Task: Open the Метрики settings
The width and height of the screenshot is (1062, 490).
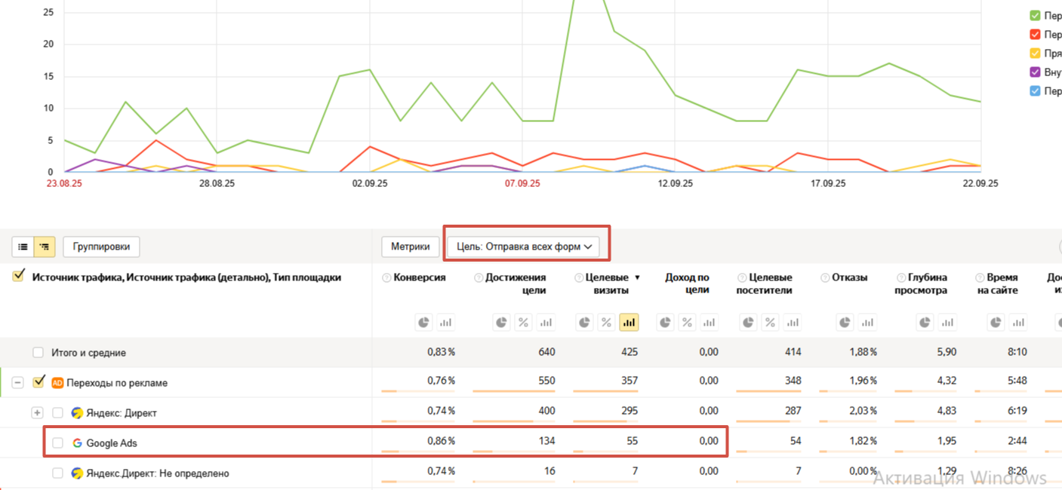Action: click(x=411, y=247)
